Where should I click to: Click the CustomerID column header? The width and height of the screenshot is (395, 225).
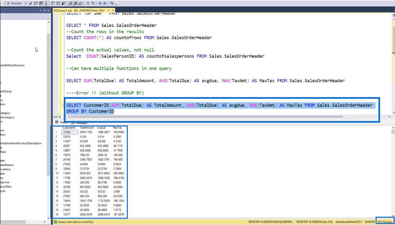69,128
